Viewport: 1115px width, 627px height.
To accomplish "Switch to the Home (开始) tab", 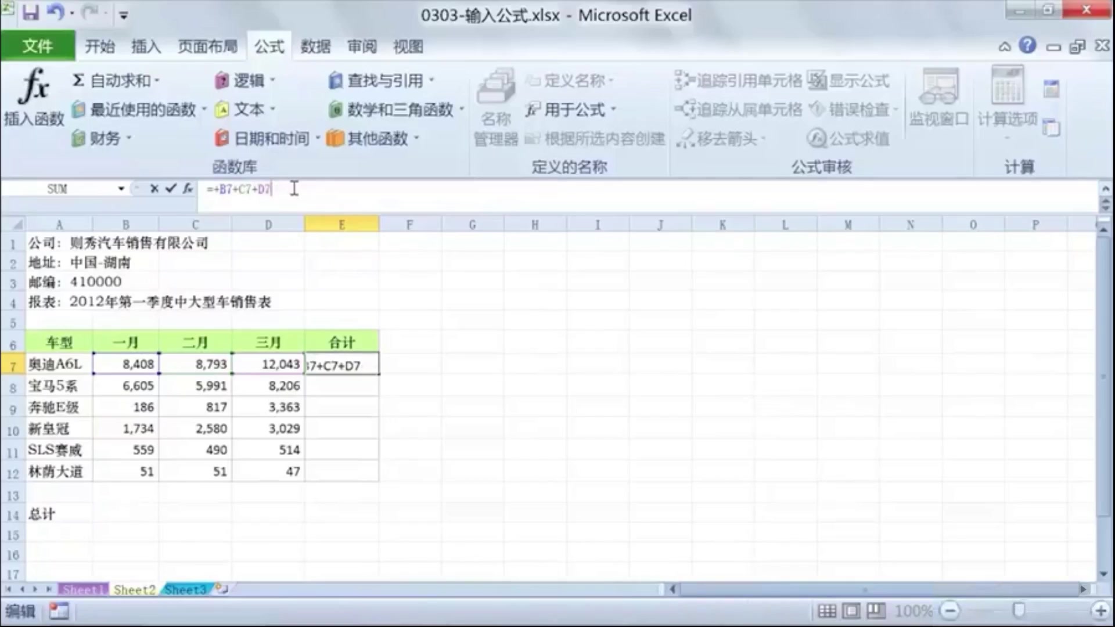I will (x=100, y=46).
